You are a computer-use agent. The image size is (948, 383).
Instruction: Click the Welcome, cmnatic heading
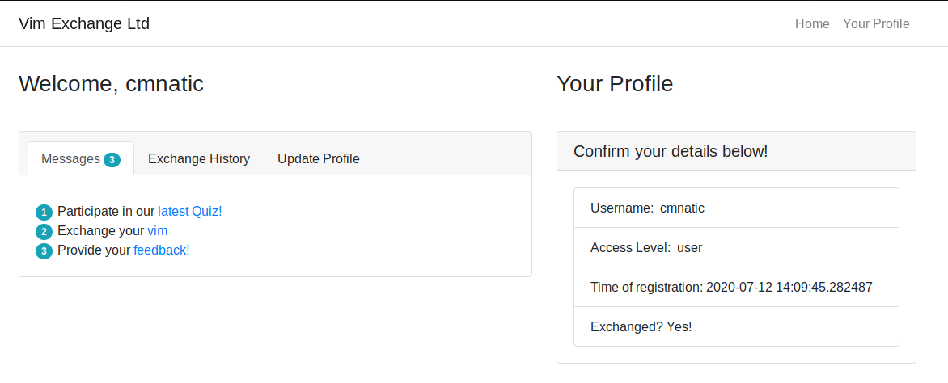point(111,83)
